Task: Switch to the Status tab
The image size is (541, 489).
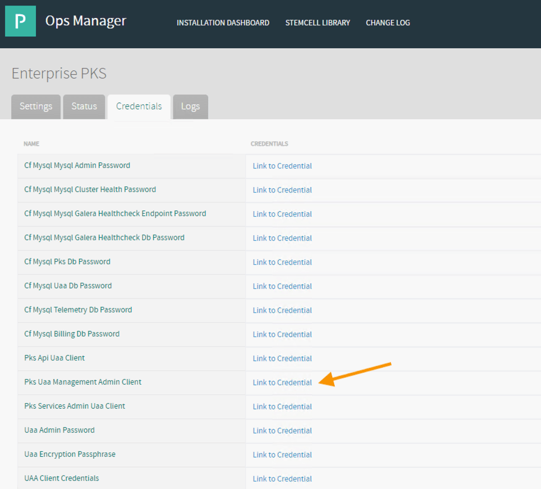Action: click(x=84, y=106)
